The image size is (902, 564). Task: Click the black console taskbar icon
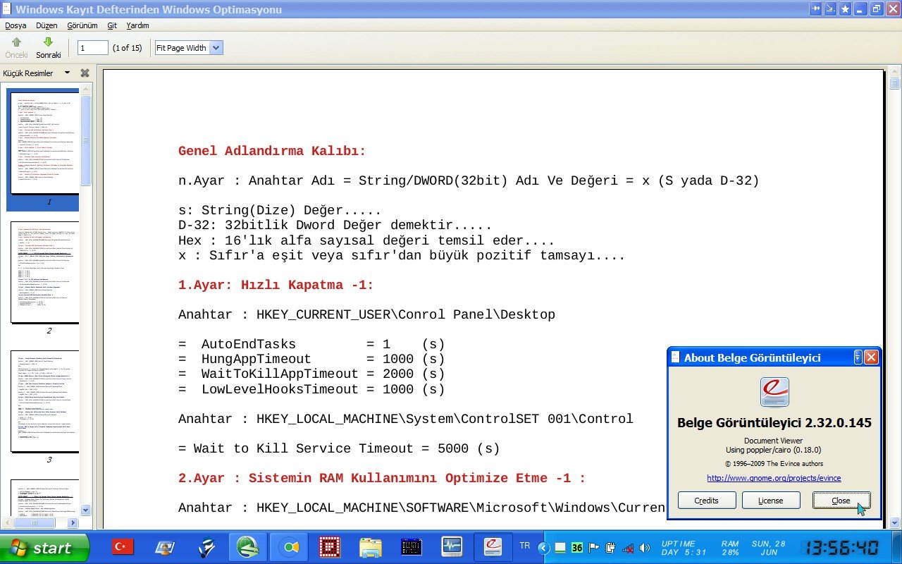click(411, 547)
